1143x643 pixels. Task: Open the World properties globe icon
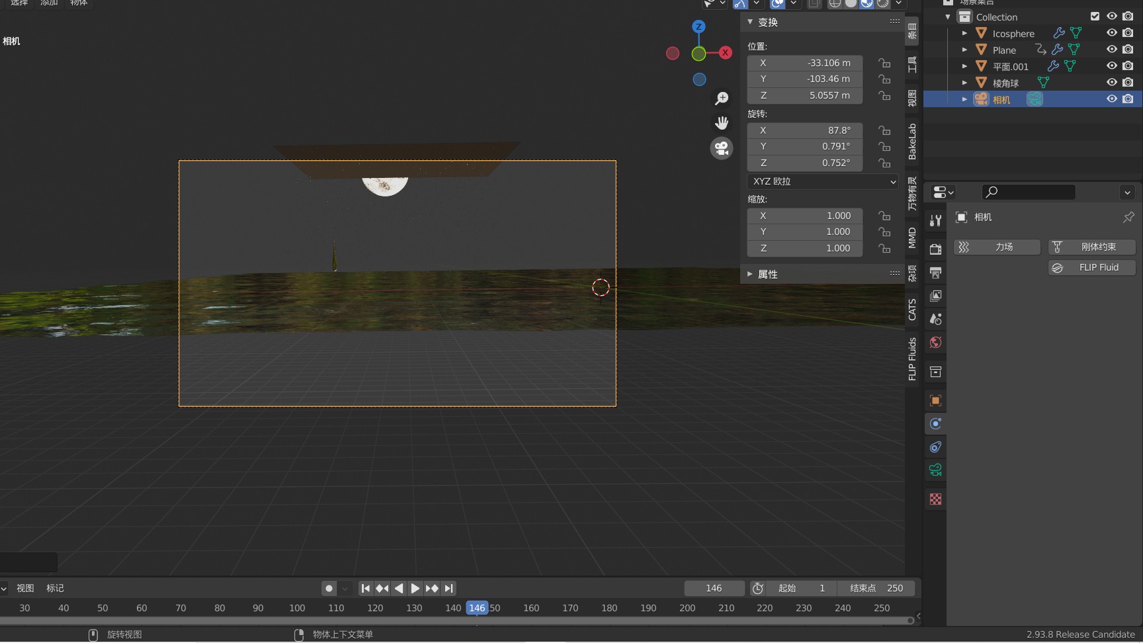point(935,343)
